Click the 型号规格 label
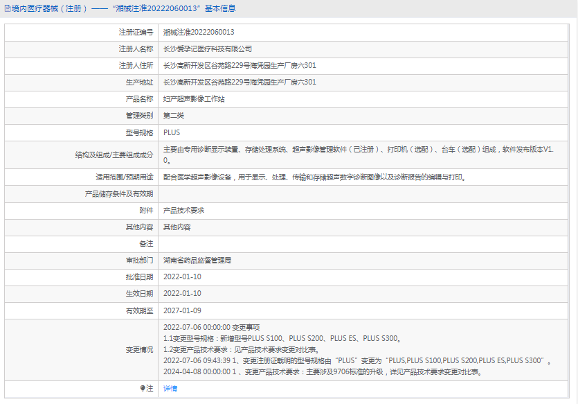 click(x=139, y=132)
